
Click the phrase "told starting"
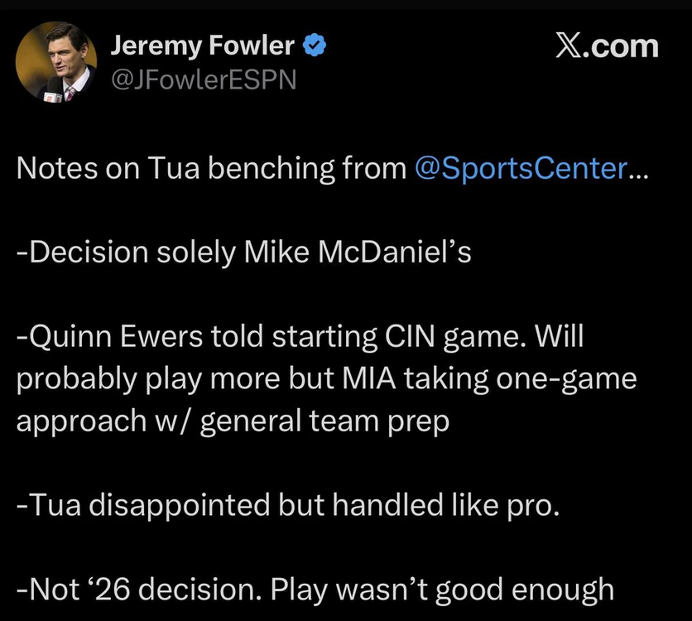pyautogui.click(x=296, y=338)
